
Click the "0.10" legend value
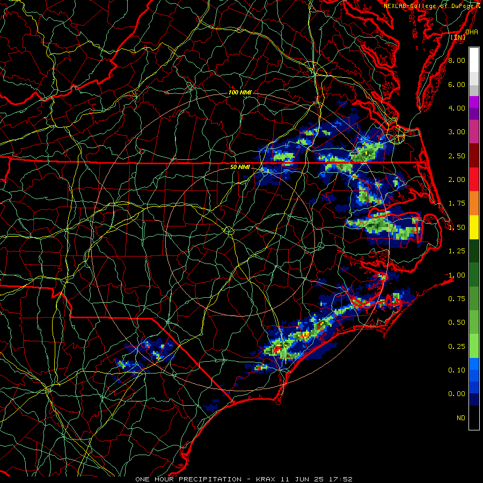[457, 370]
